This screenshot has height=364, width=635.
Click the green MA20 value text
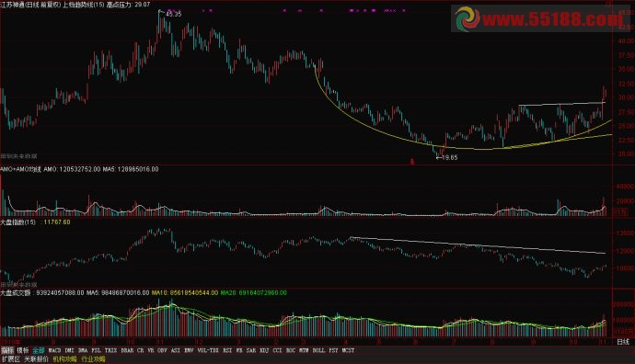(253, 292)
